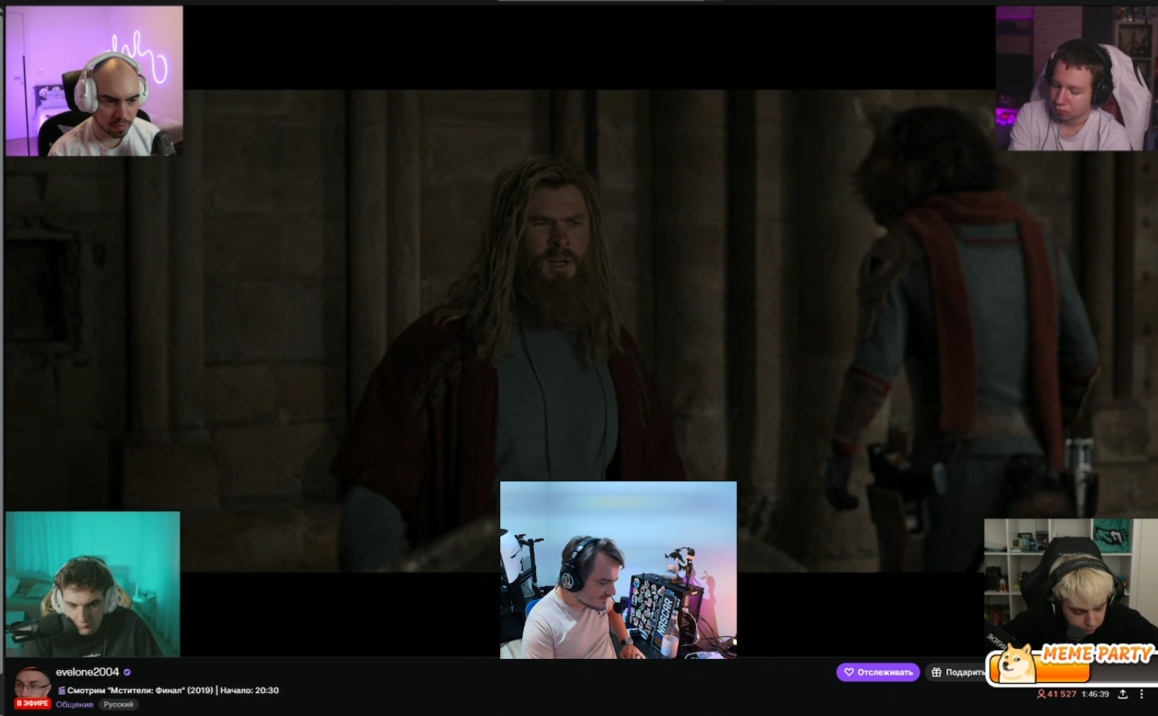
Task: Click the viewer count 41 527
Action: pyautogui.click(x=1057, y=694)
